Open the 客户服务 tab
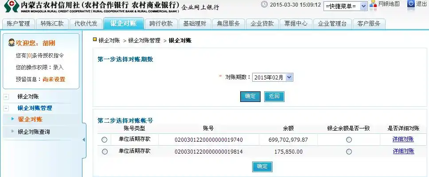Image resolution: width=429 pixels, height=177 pixels. pos(369,24)
